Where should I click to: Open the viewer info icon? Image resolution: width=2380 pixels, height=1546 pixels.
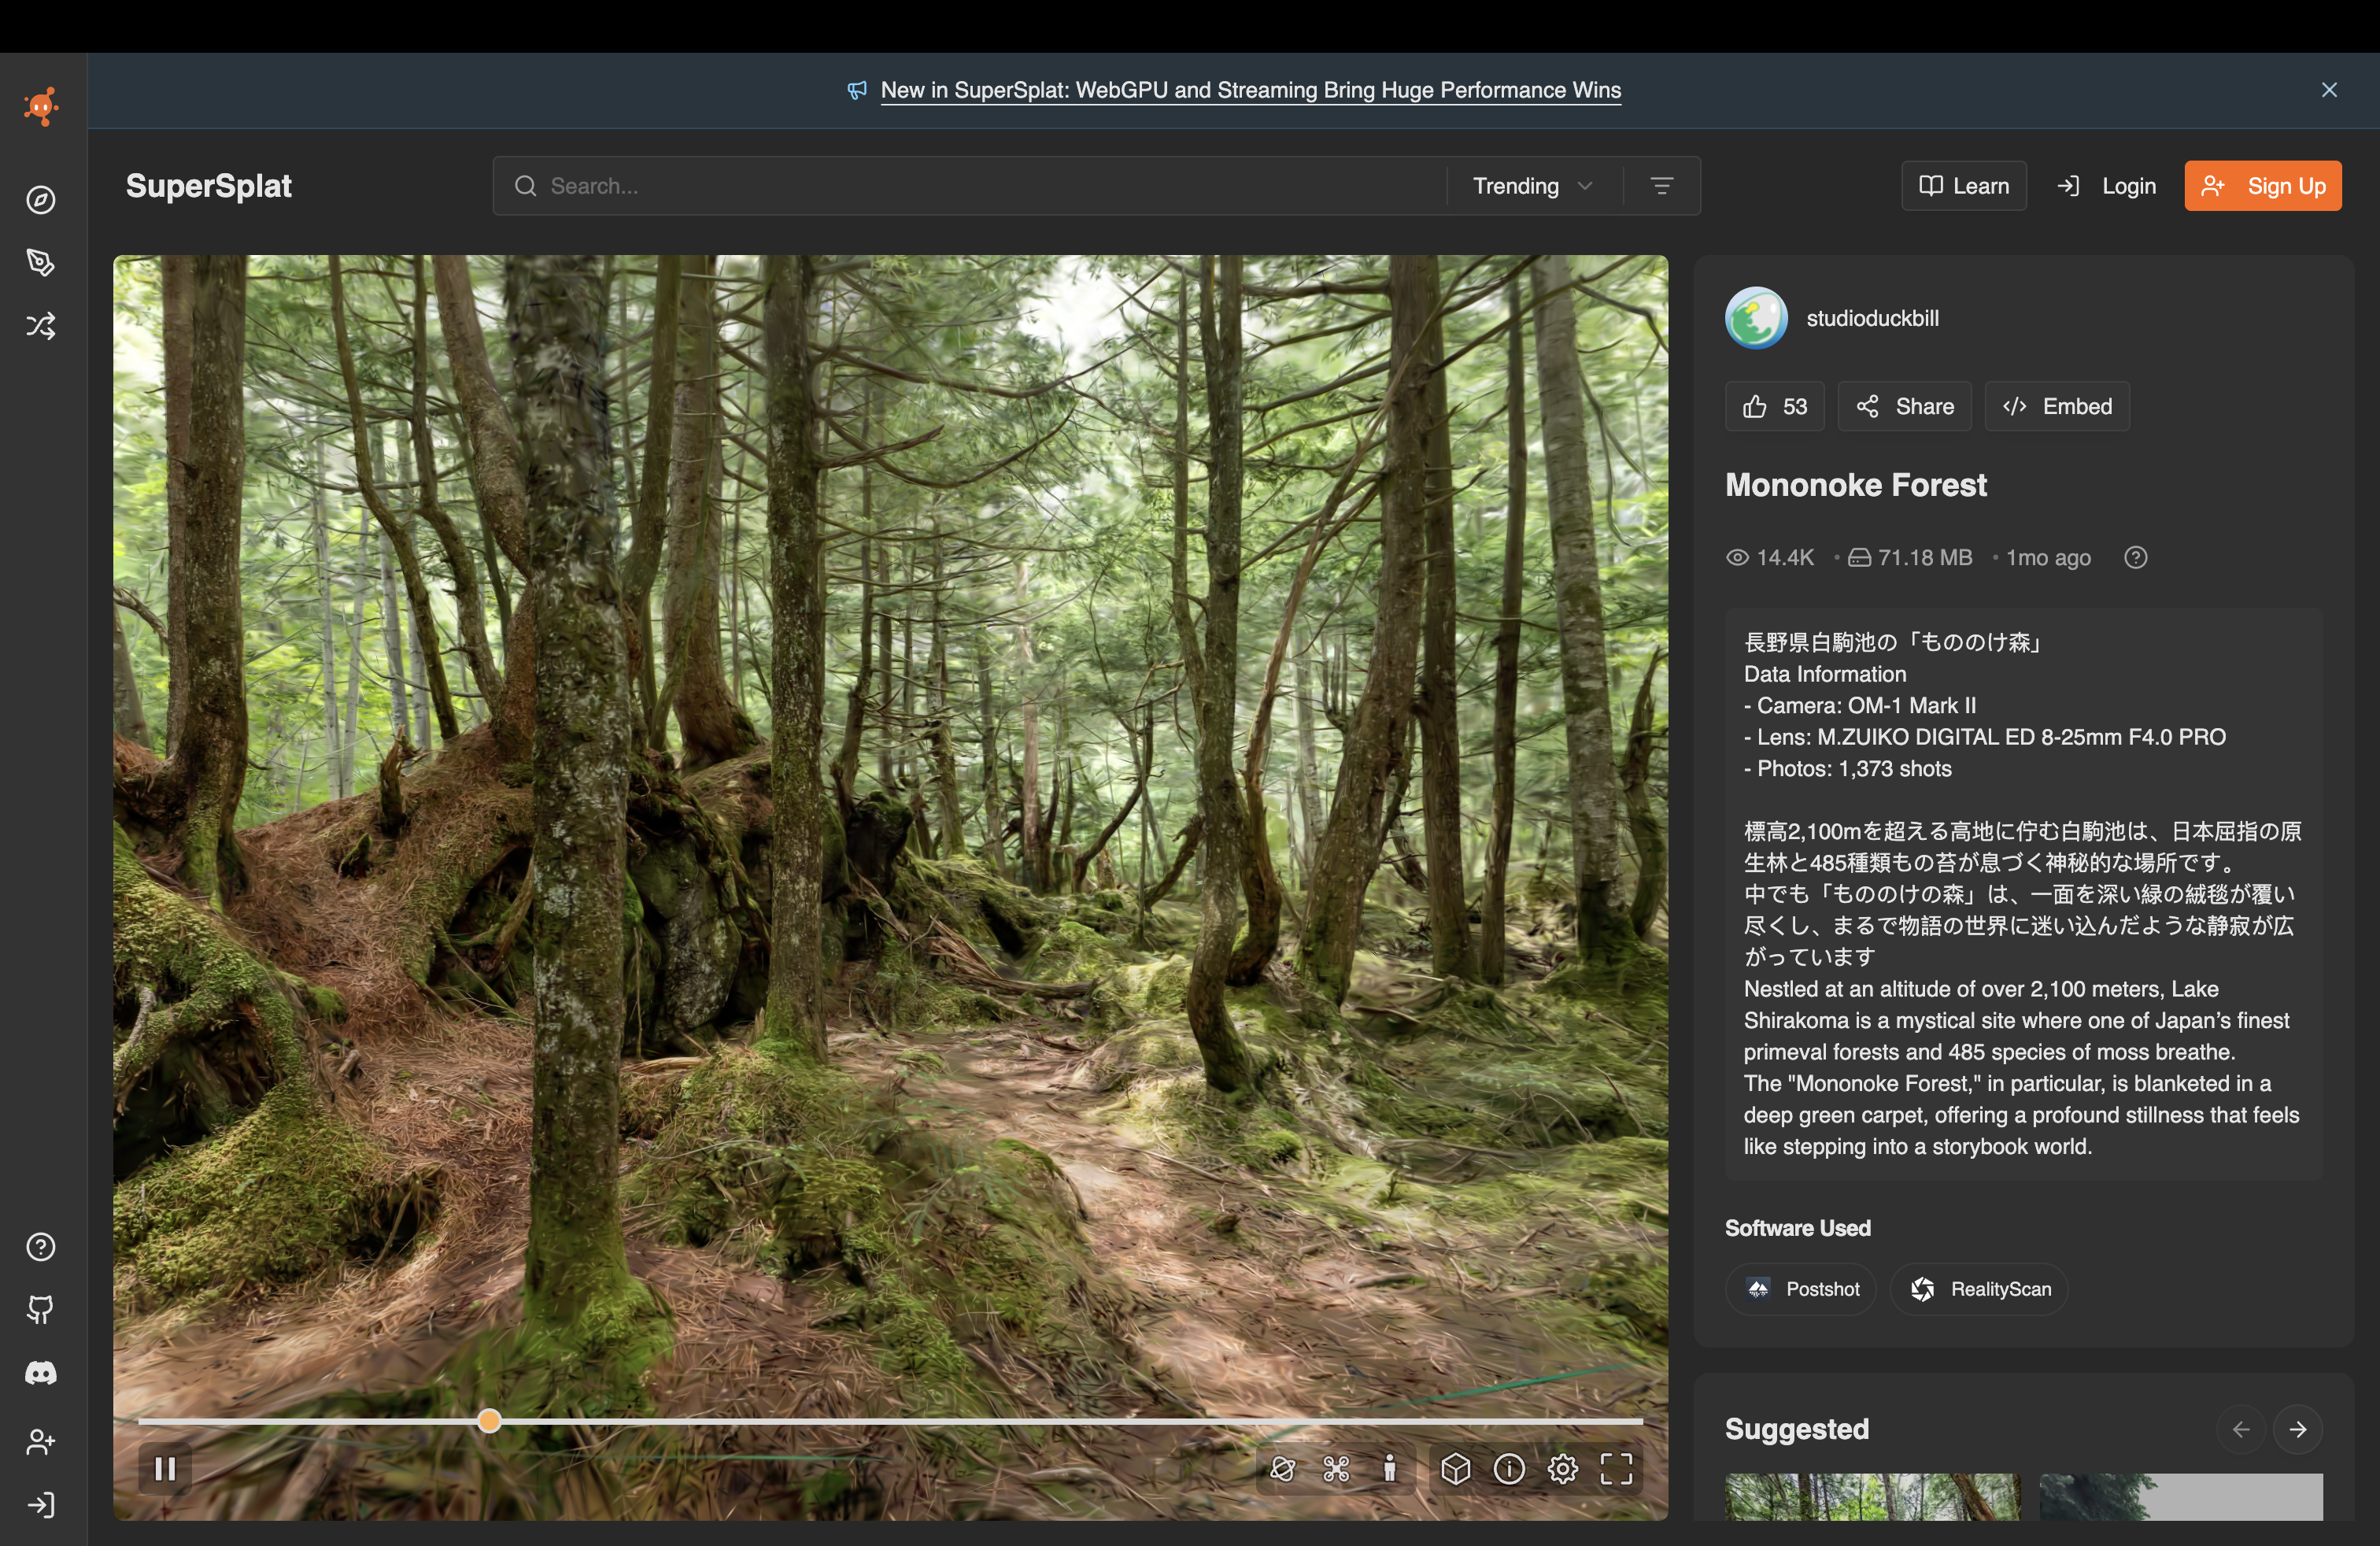[x=1509, y=1468]
